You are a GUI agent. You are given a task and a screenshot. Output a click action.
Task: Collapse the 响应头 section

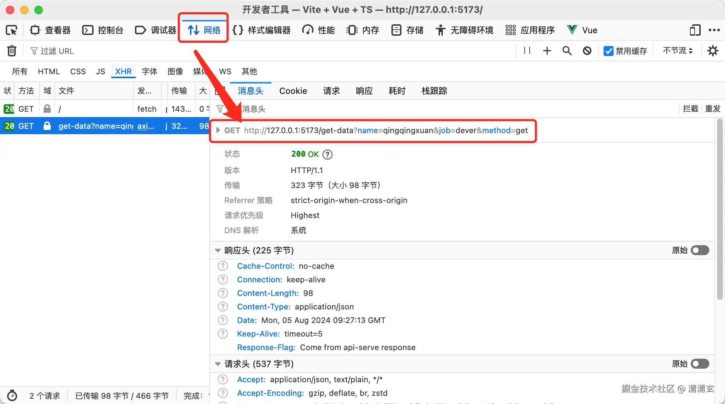[x=218, y=251]
